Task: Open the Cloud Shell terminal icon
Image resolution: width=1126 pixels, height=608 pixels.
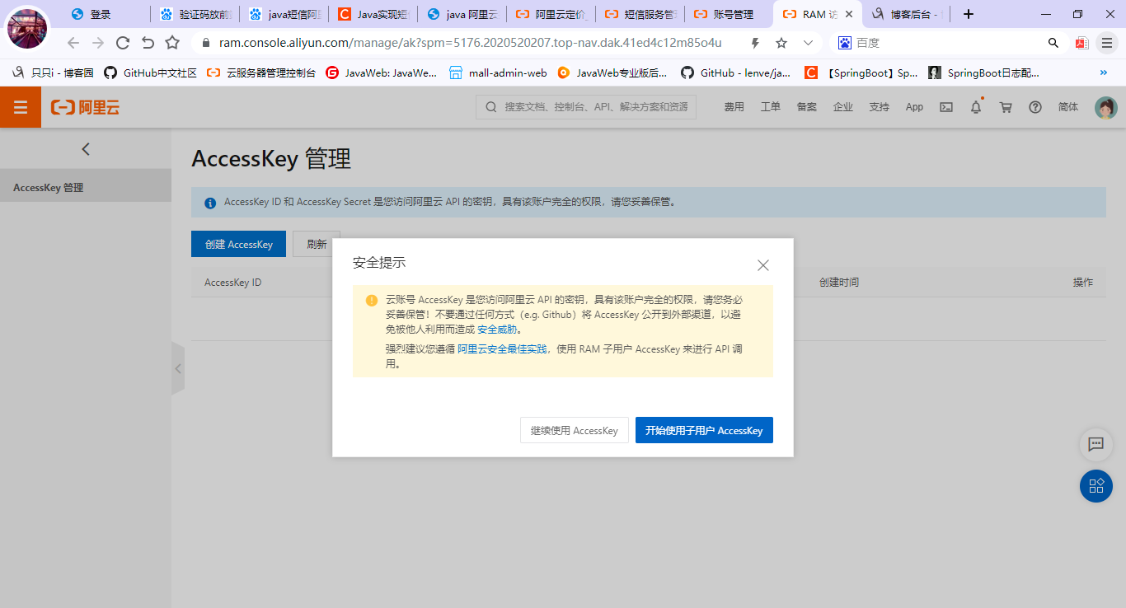Action: [x=946, y=107]
